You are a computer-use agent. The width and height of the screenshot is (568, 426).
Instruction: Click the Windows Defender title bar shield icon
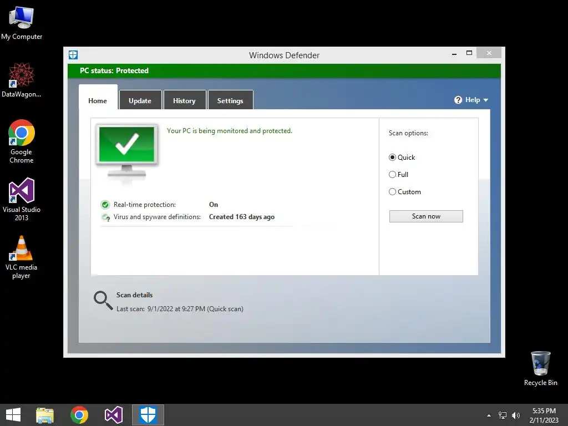(x=73, y=55)
